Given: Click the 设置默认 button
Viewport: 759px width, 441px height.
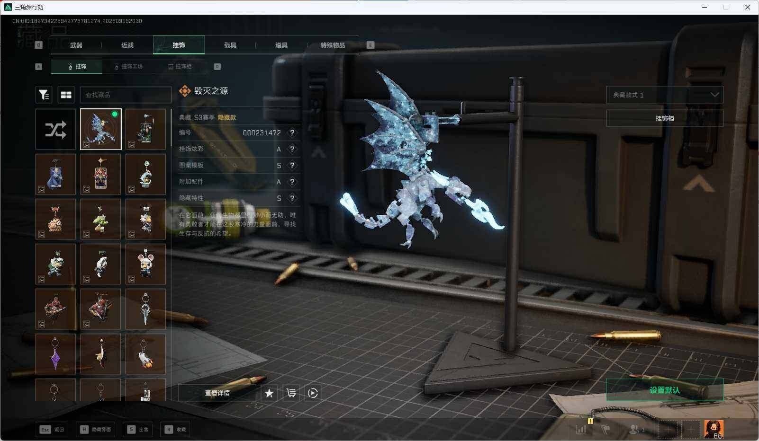Looking at the screenshot, I should click(x=665, y=390).
